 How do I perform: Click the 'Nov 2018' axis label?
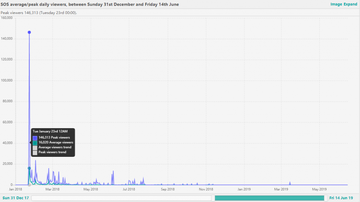tap(206, 189)
